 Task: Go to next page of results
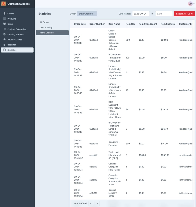coord(97,203)
